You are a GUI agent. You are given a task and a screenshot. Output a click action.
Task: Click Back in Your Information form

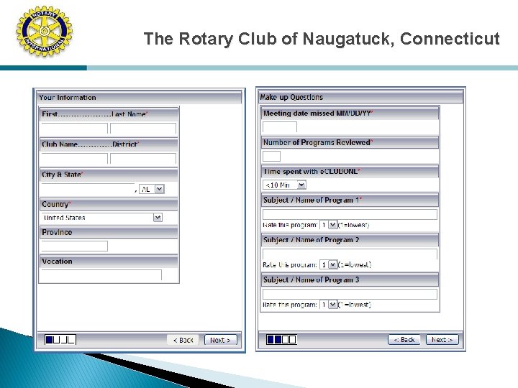pyautogui.click(x=183, y=340)
